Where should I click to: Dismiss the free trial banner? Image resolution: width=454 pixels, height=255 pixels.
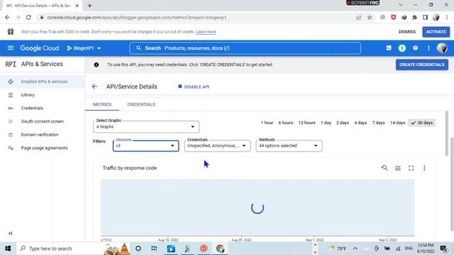pyautogui.click(x=406, y=32)
